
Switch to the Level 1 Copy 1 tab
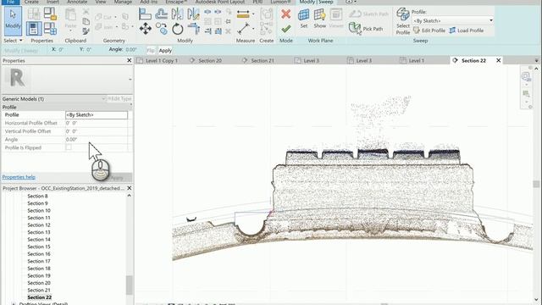[162, 60]
